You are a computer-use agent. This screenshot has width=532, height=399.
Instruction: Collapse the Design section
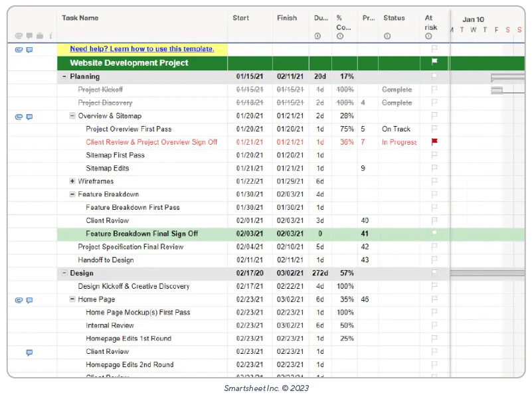coord(64,273)
